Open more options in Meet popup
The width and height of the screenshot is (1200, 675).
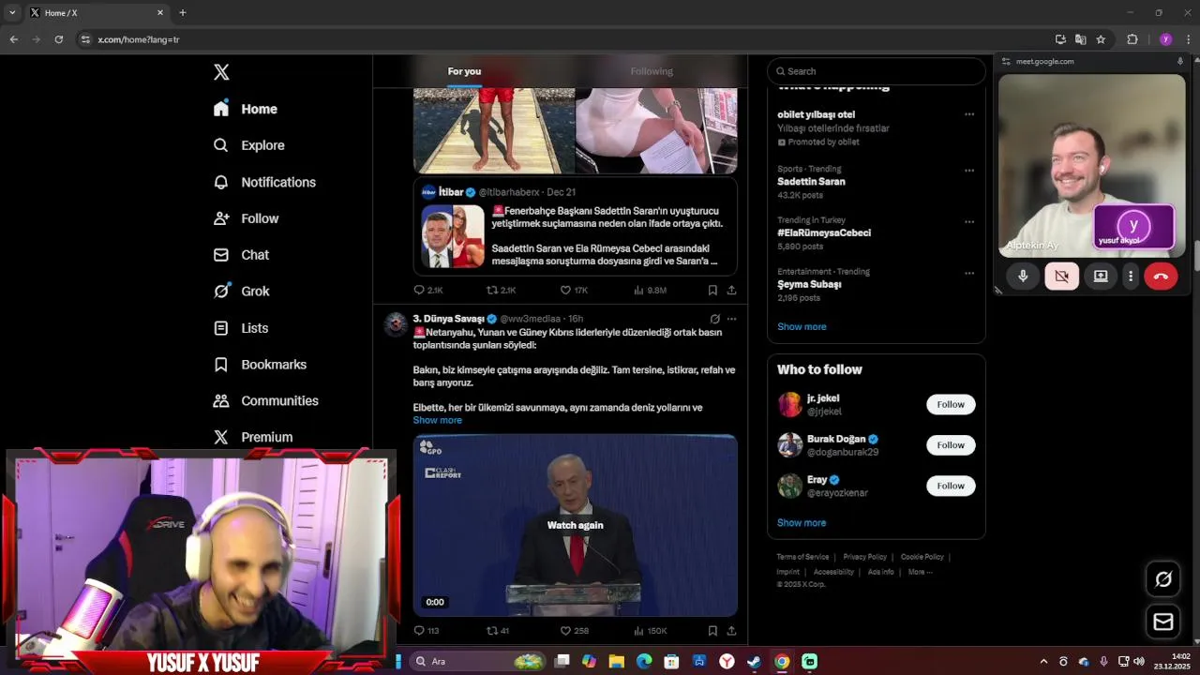tap(1131, 276)
